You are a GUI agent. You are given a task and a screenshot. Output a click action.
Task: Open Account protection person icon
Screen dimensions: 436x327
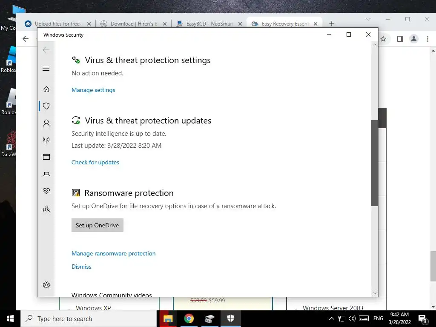pos(46,123)
